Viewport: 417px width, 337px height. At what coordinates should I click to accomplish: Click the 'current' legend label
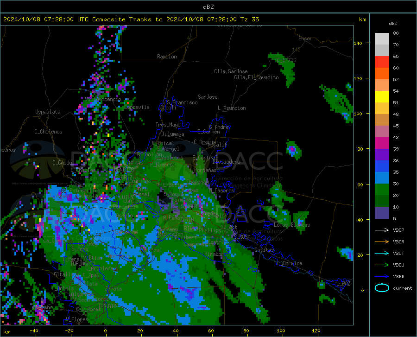403,288
